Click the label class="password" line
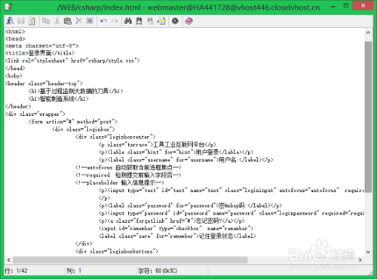This screenshot has height=280, width=377. pyautogui.click(x=190, y=205)
